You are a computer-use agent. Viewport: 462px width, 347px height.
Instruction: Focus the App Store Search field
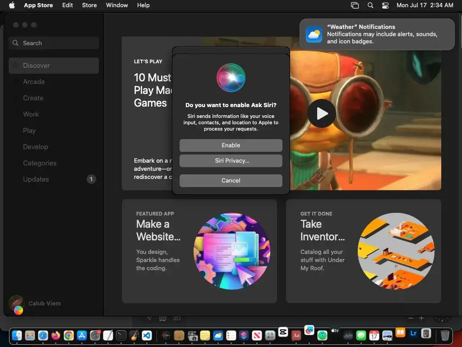[x=54, y=43]
